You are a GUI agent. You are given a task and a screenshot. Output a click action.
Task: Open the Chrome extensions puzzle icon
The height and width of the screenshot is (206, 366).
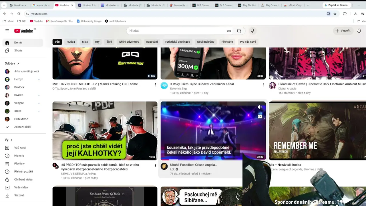coord(345,14)
